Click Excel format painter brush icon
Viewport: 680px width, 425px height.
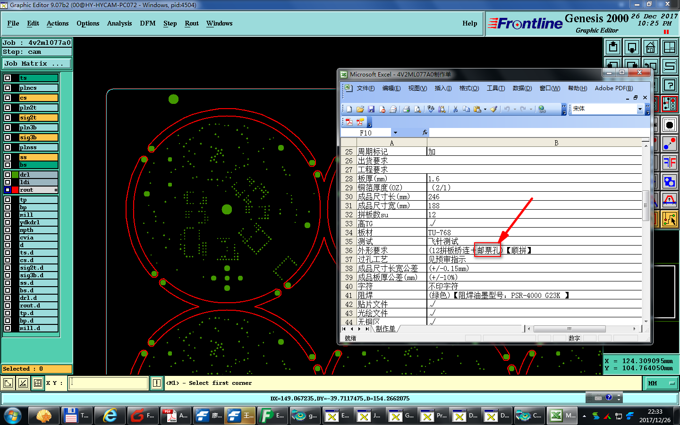click(494, 109)
